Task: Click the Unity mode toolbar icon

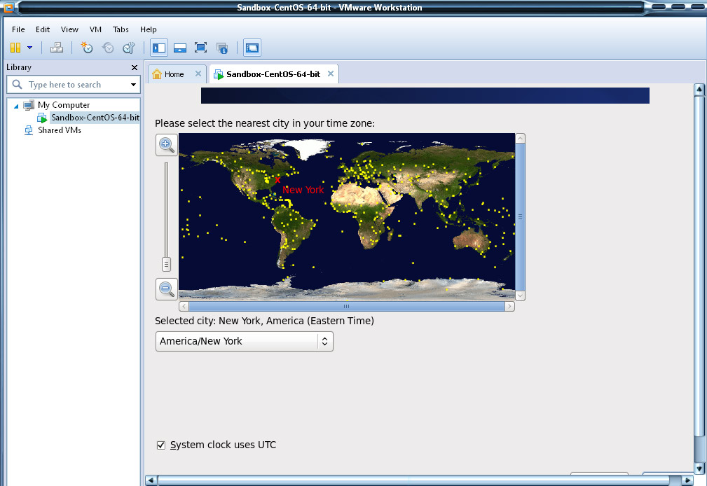Action: [x=222, y=48]
